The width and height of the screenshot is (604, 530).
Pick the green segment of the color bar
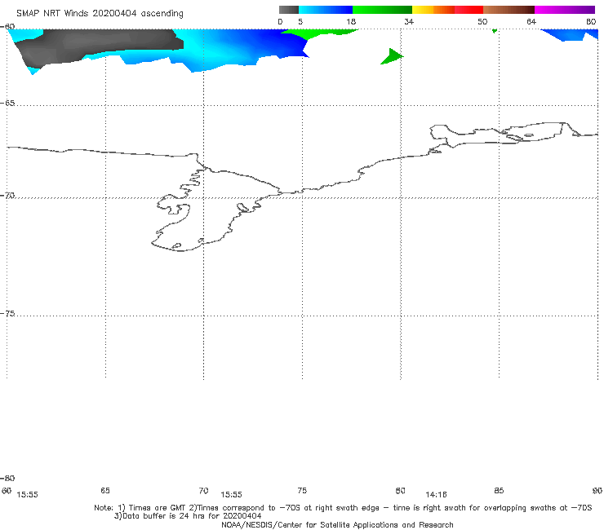click(x=382, y=10)
